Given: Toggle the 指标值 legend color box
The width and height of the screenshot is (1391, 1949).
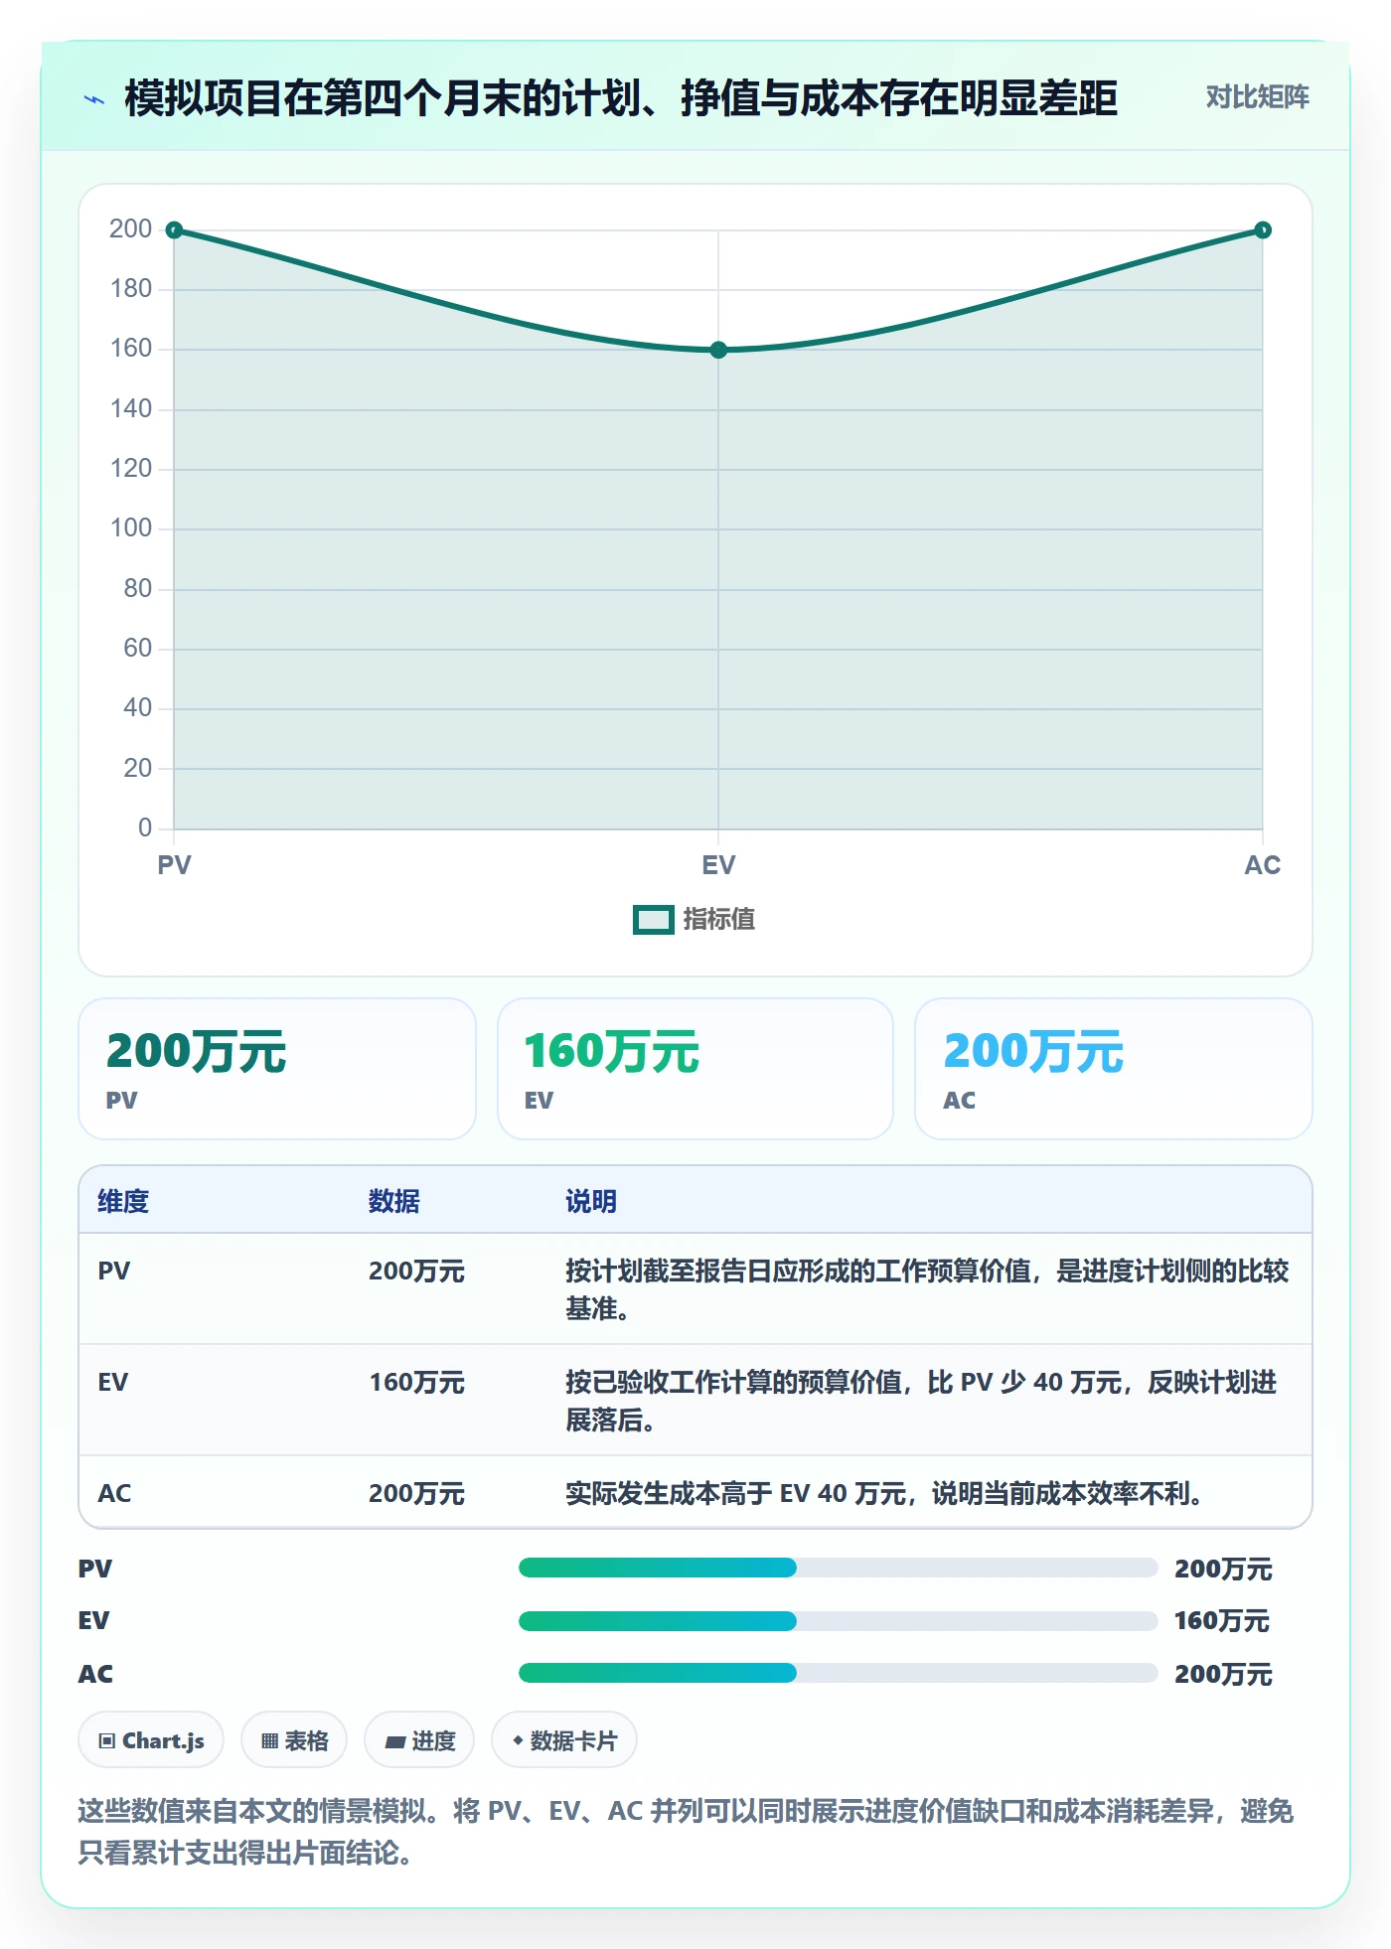Looking at the screenshot, I should pyautogui.click(x=654, y=920).
